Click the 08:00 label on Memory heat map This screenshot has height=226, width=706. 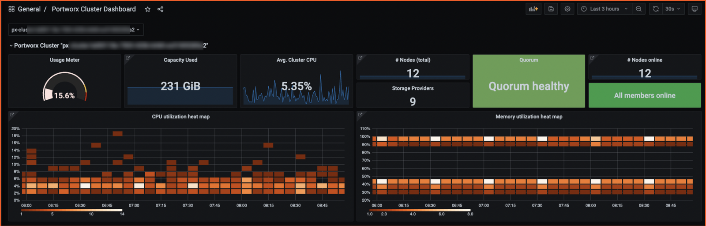[x=590, y=205]
